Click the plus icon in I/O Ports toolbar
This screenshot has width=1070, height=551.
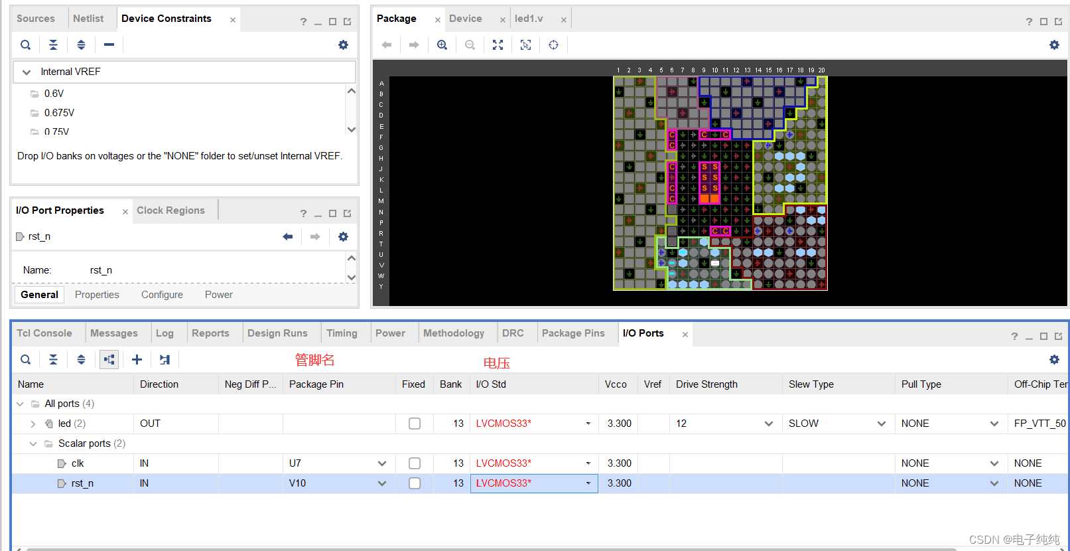[137, 360]
